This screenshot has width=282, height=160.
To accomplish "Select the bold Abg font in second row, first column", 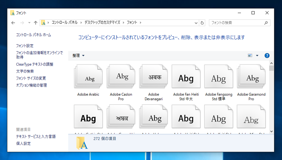I will click(88, 117).
